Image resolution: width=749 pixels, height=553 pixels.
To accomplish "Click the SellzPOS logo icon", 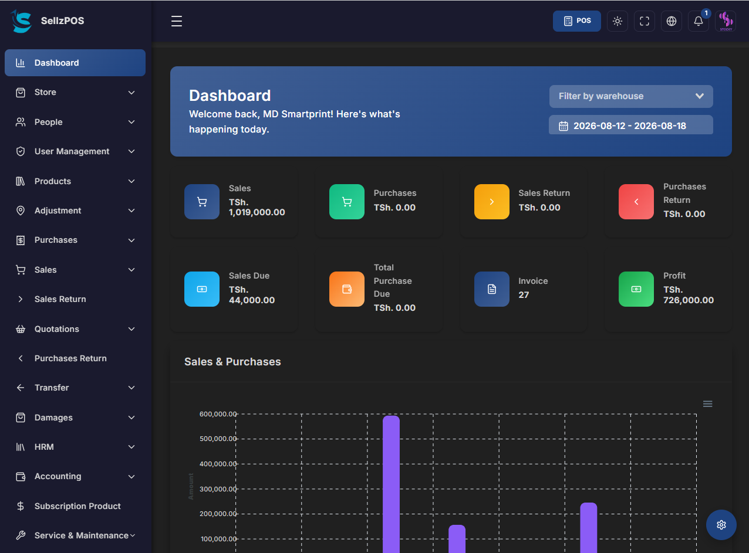I will 21,21.
